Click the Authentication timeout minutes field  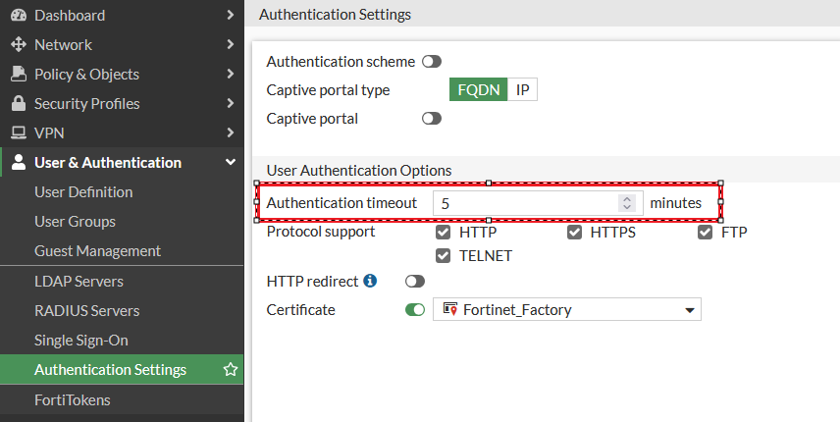(526, 203)
